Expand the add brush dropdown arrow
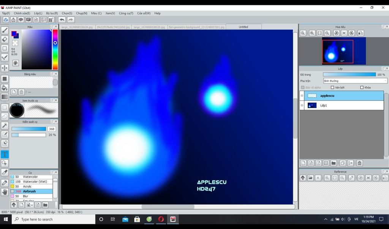 [x=32, y=205]
